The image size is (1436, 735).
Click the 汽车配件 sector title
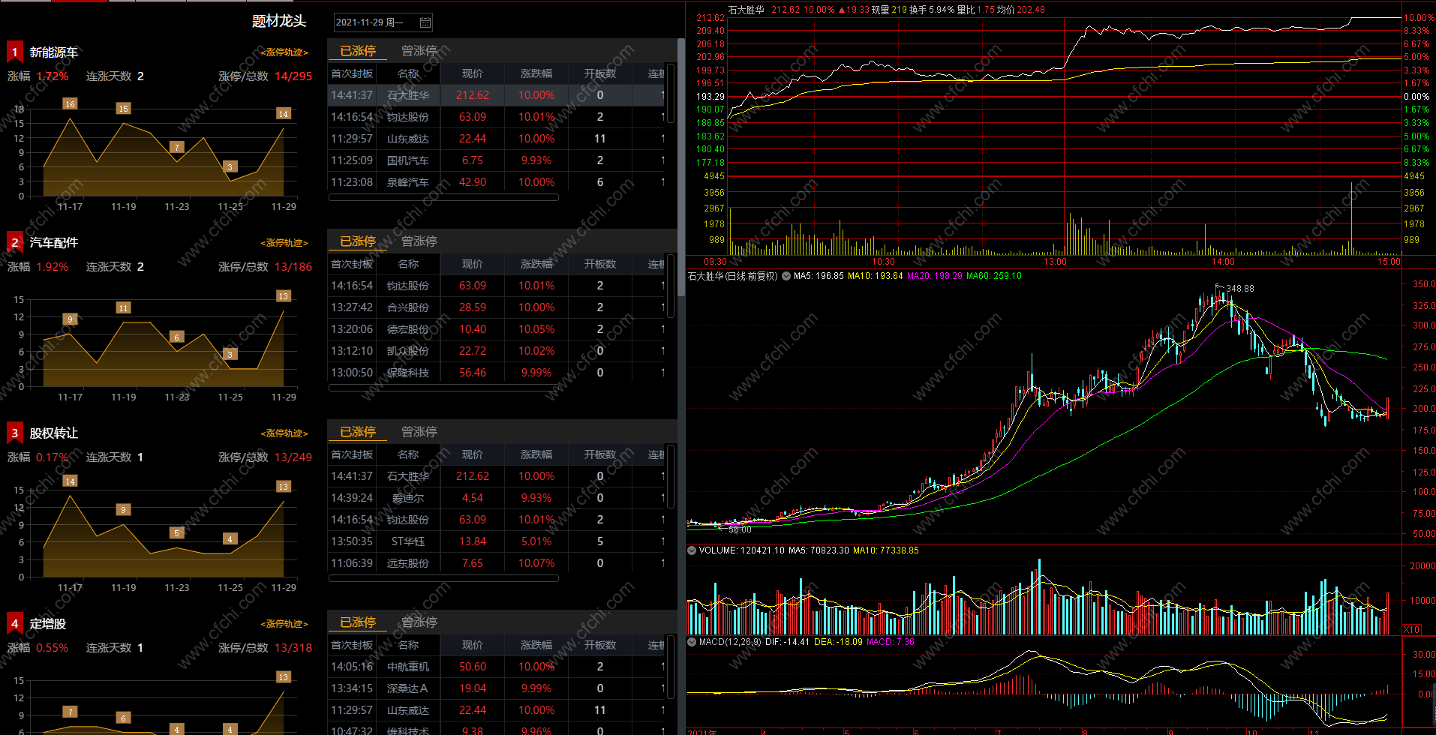pyautogui.click(x=54, y=243)
